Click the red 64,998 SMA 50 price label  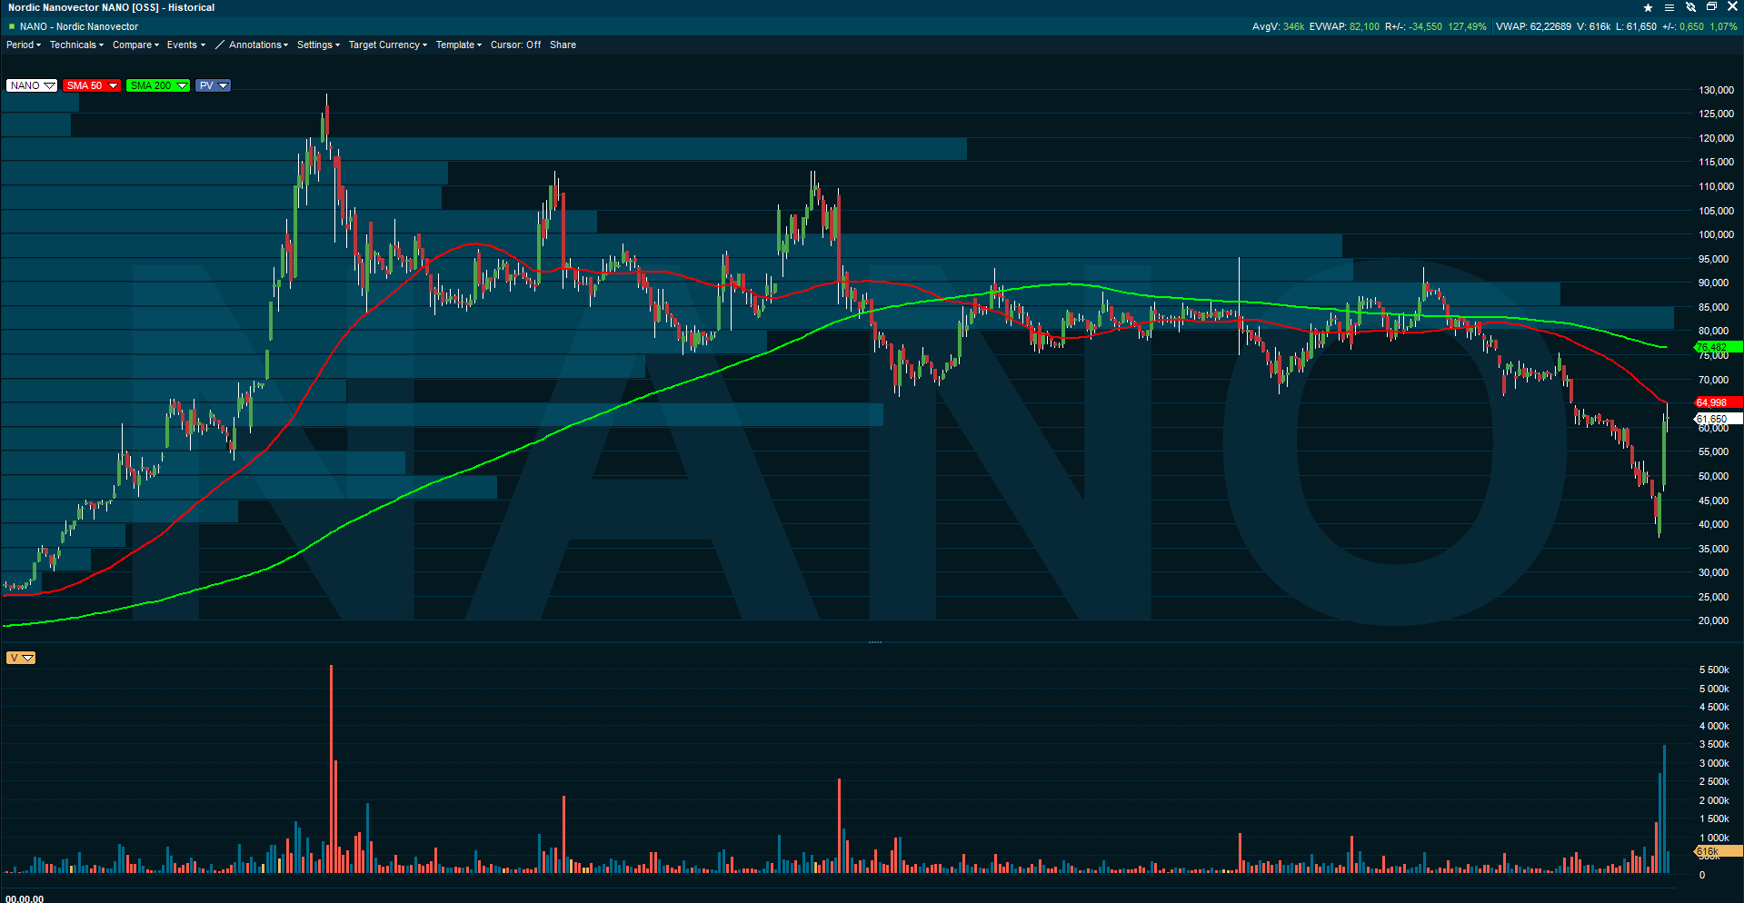tap(1717, 402)
